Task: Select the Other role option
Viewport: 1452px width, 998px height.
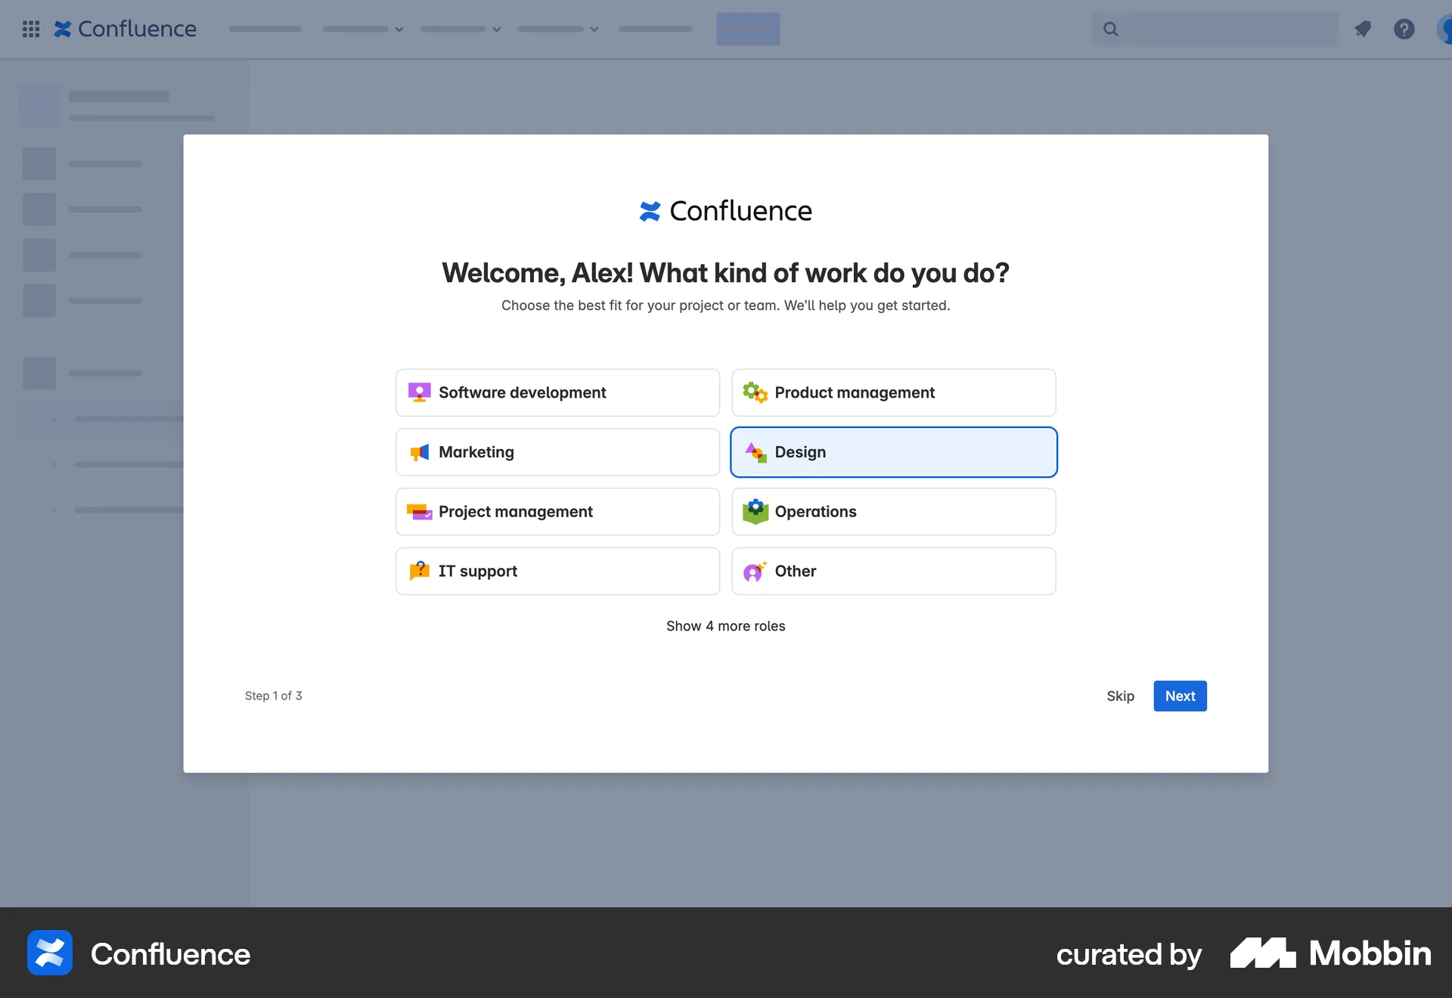Action: [893, 571]
